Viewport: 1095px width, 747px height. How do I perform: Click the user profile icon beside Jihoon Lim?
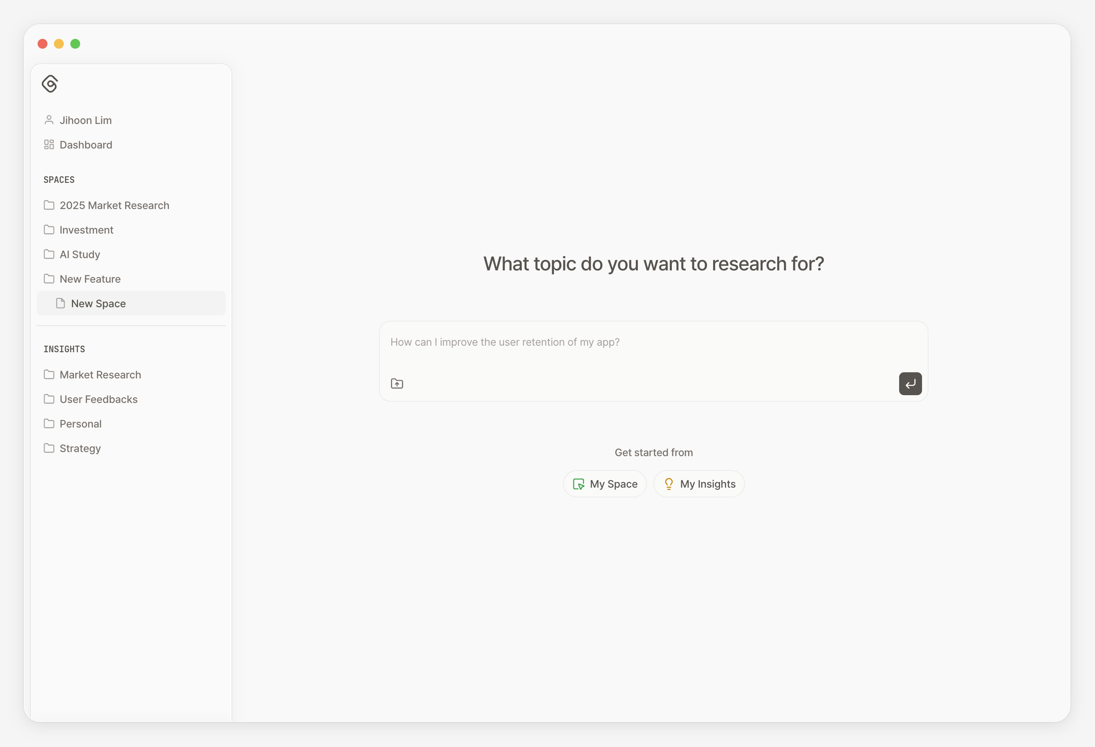coord(49,120)
